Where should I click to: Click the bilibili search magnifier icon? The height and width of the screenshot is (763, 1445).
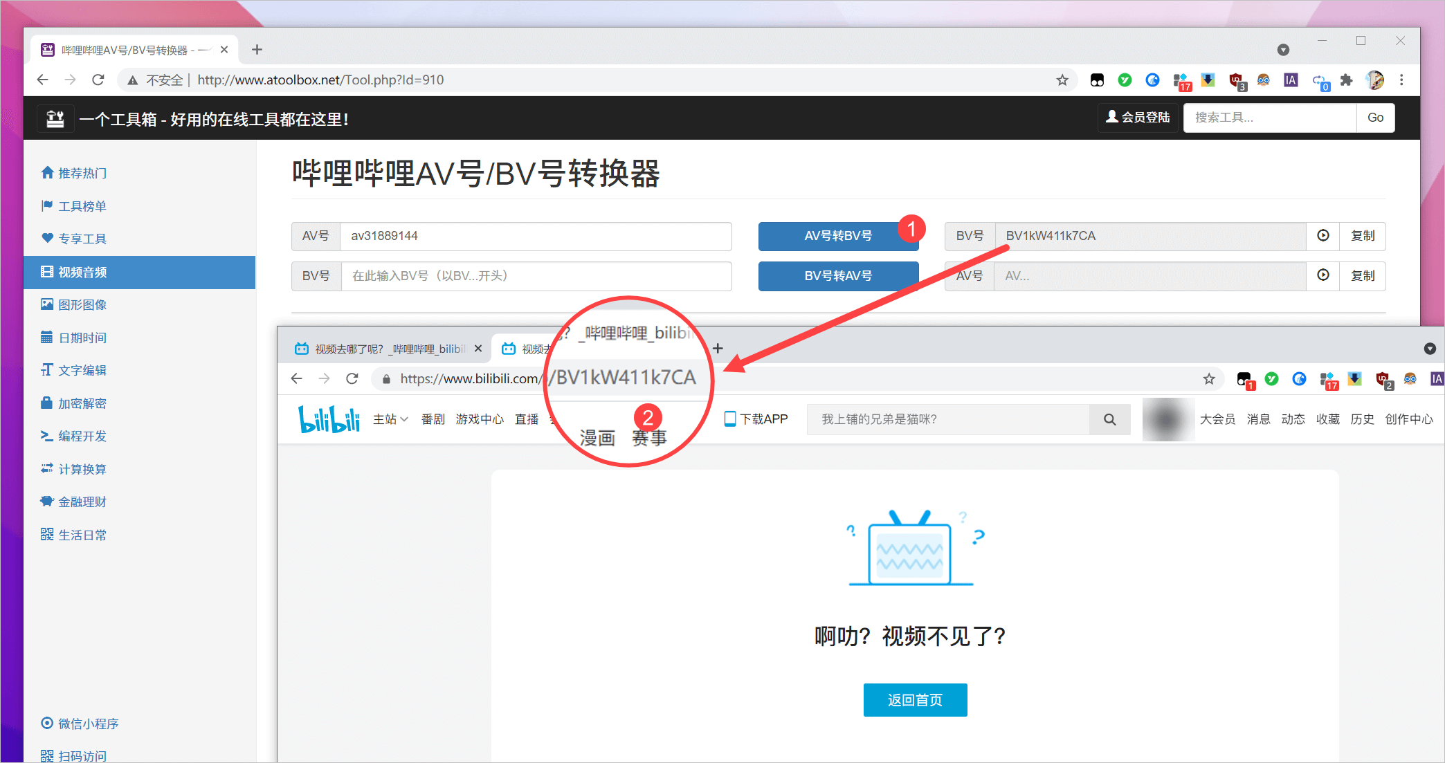coord(1109,419)
